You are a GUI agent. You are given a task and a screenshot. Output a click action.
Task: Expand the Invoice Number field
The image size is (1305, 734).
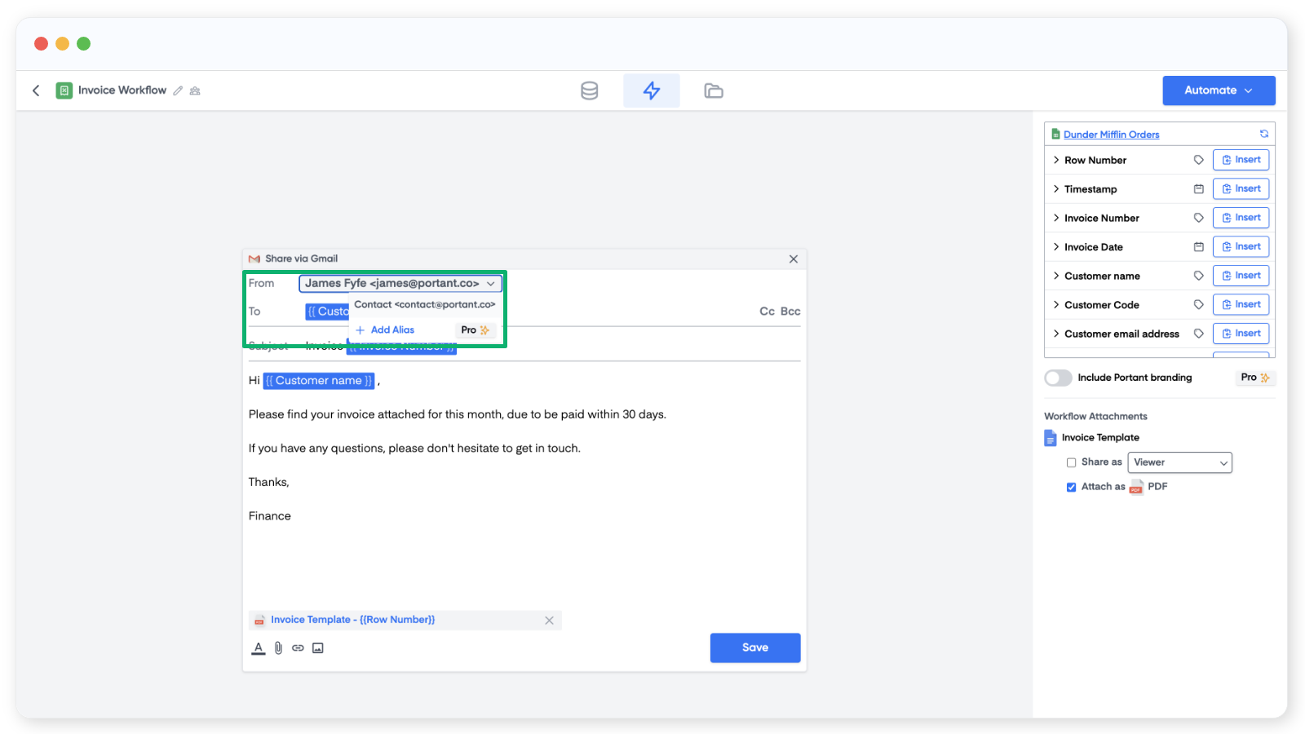coord(1056,218)
